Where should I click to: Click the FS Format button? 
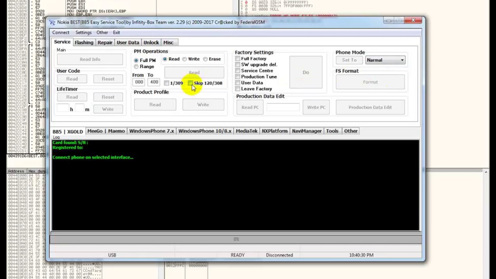(x=370, y=82)
